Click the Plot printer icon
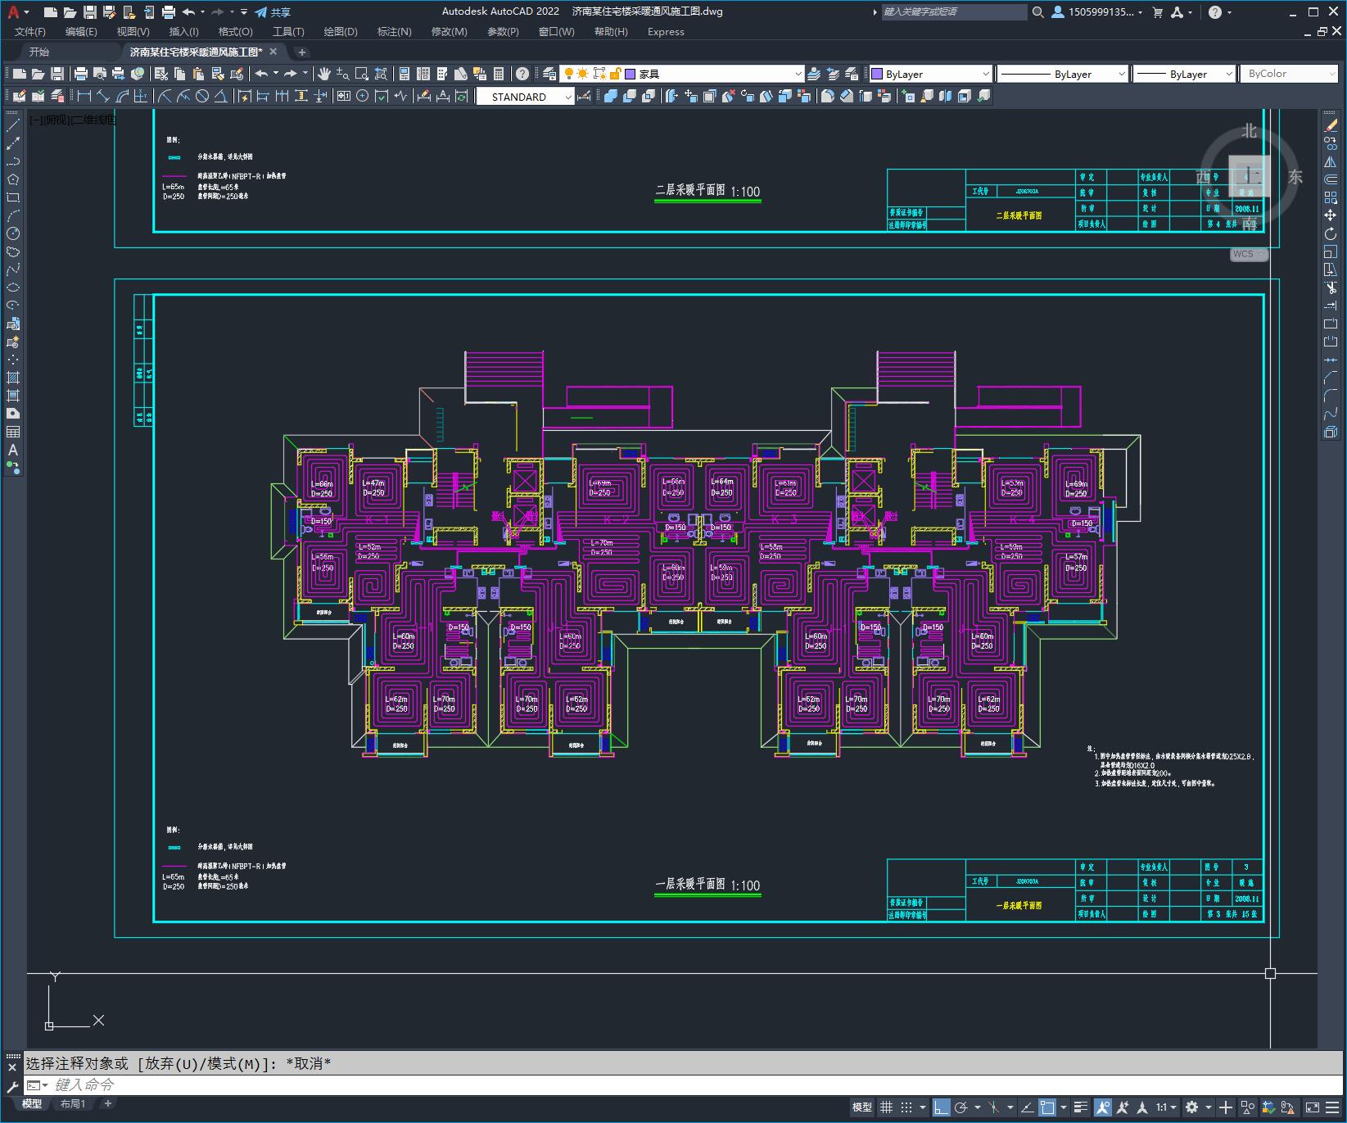 [80, 74]
